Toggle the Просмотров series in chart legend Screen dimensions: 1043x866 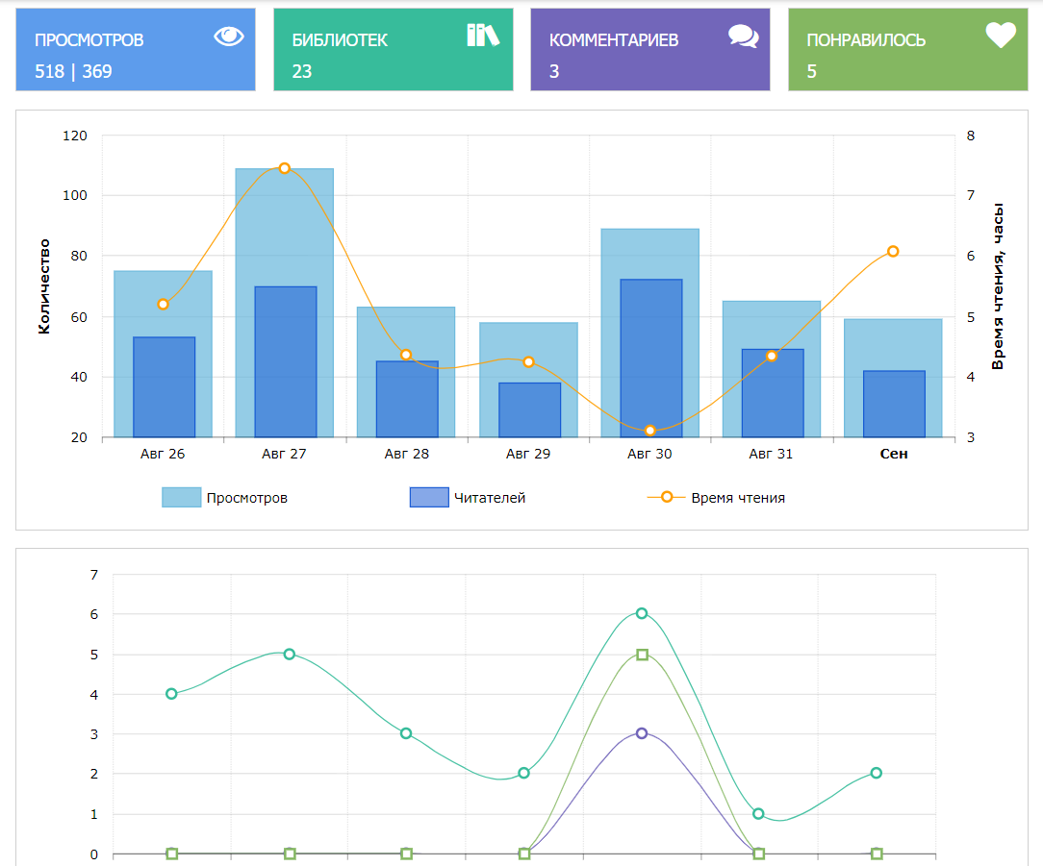(x=246, y=498)
